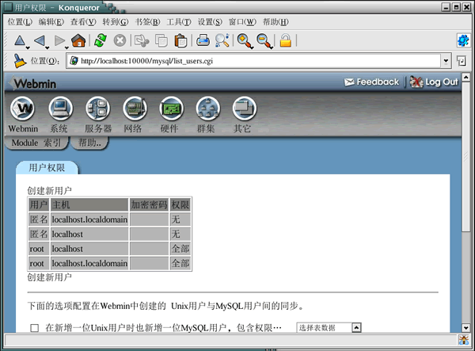Click the Up navigation arrow icon

click(20, 40)
